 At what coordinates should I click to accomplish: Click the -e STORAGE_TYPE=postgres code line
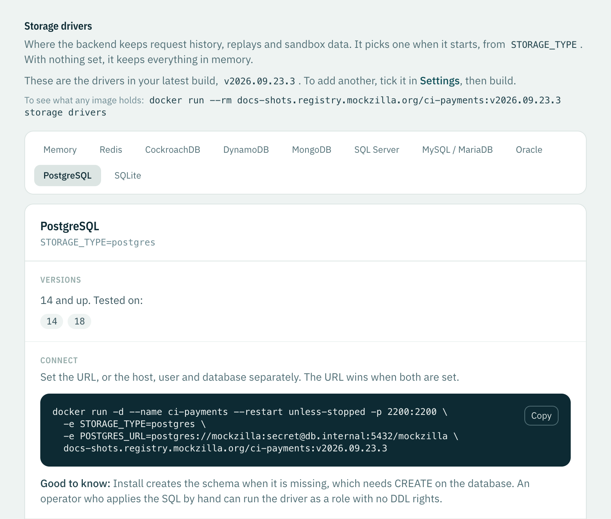135,424
